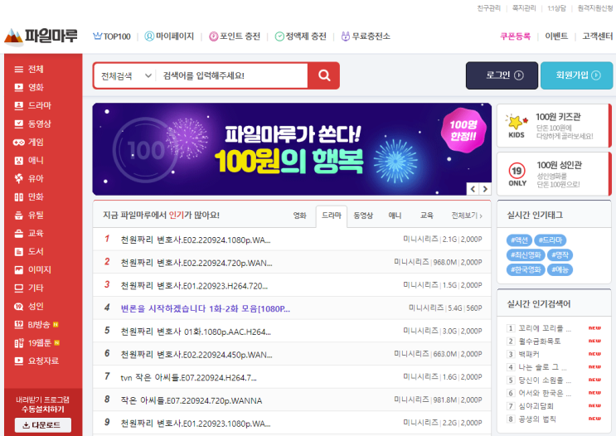Go to next banner slide arrow
This screenshot has height=436, width=616.
(x=485, y=189)
